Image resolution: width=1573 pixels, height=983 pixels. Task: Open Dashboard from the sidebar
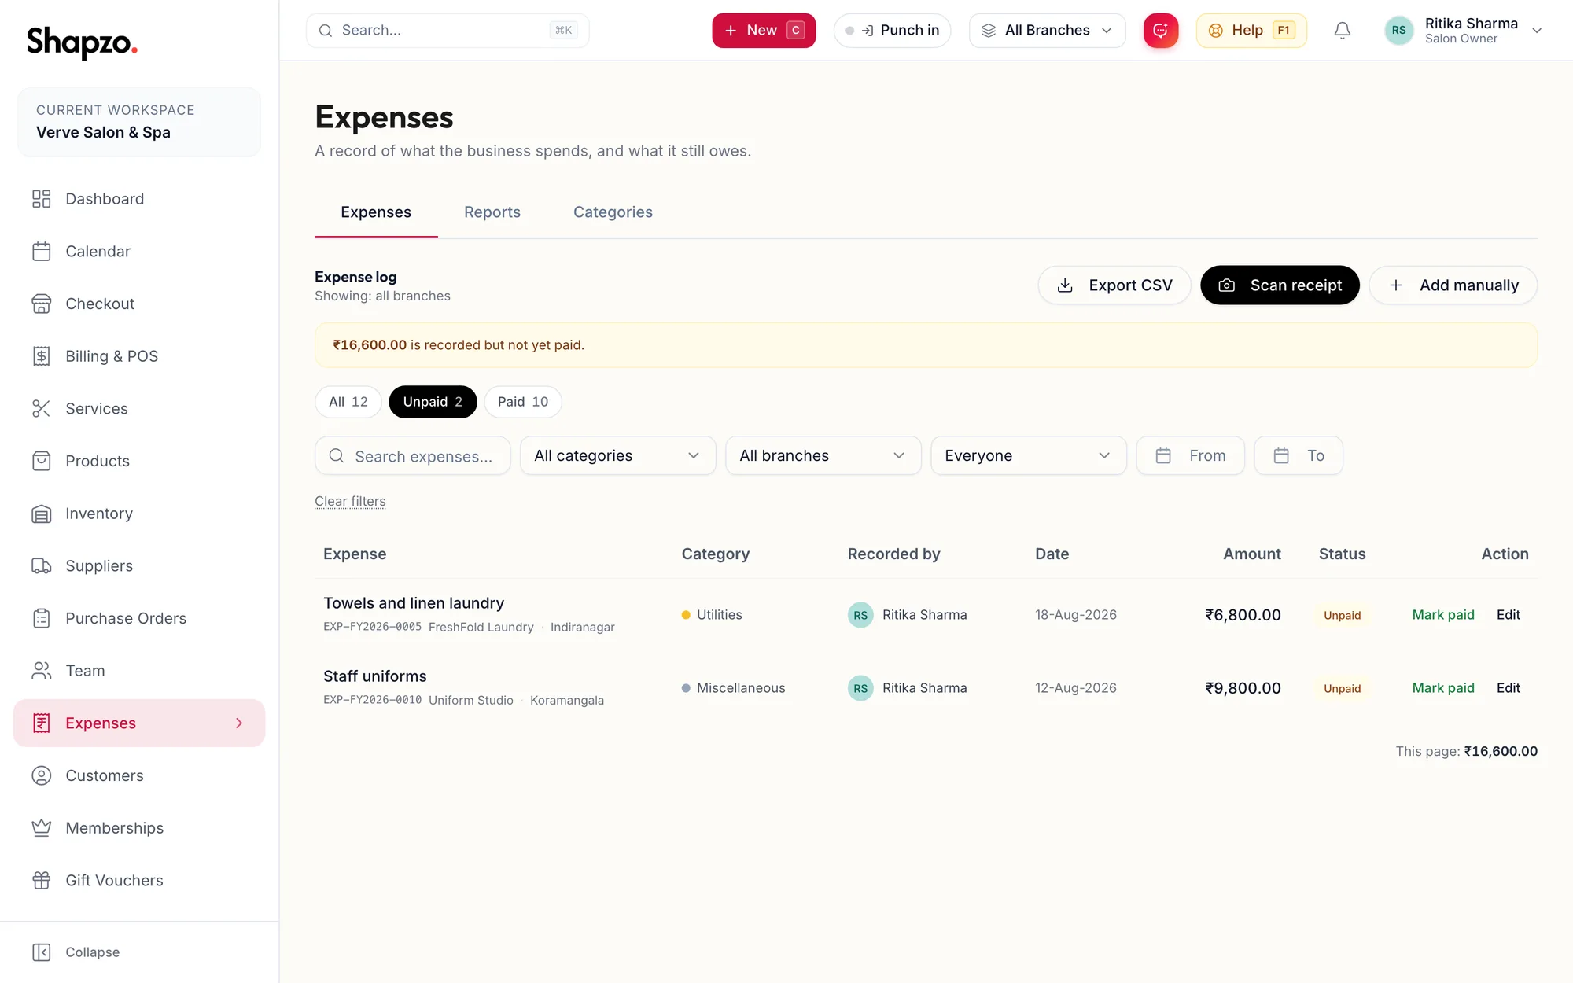tap(139, 199)
